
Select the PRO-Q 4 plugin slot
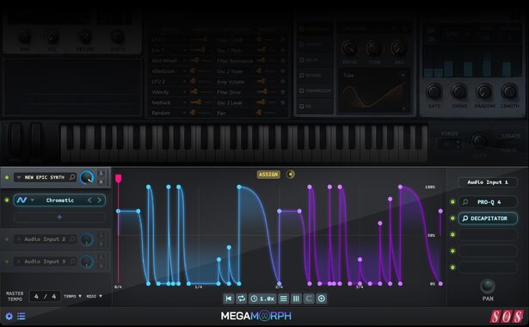(488, 202)
